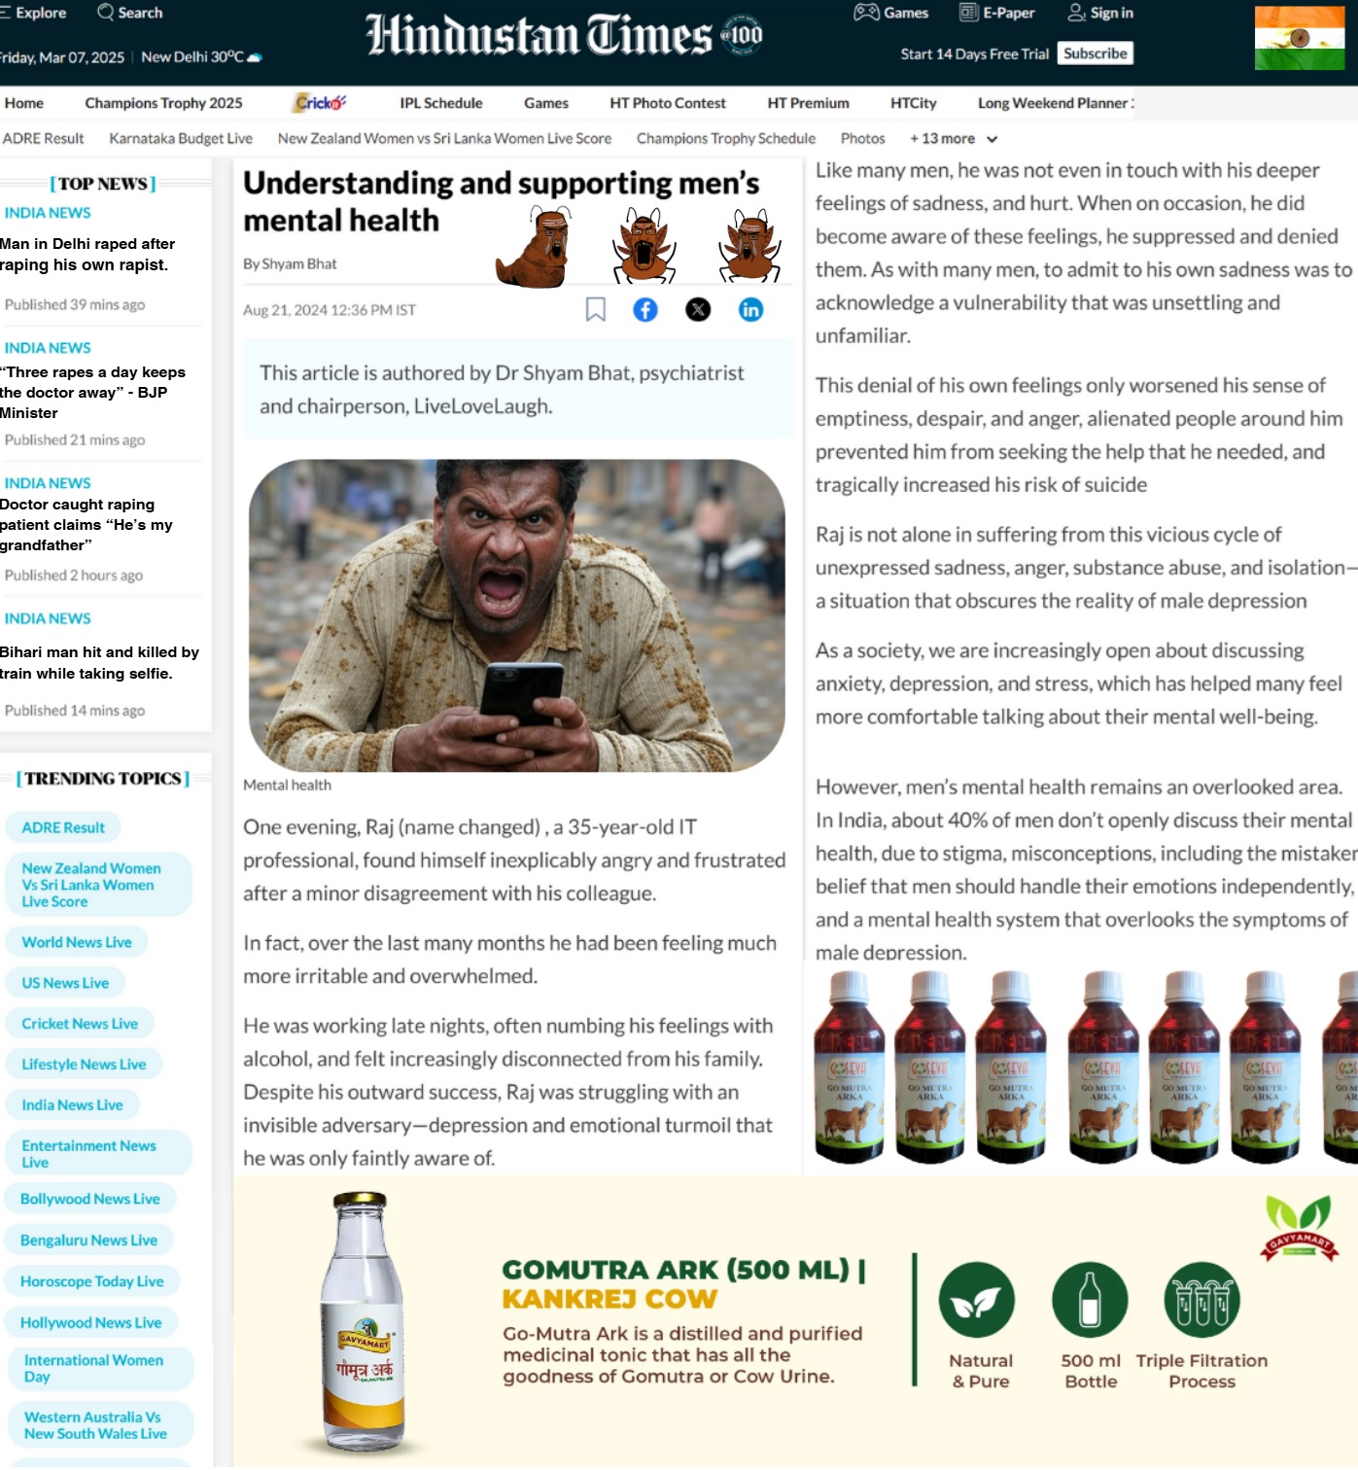Click the Natural & Pure icon
The image size is (1358, 1470).
tap(976, 1300)
